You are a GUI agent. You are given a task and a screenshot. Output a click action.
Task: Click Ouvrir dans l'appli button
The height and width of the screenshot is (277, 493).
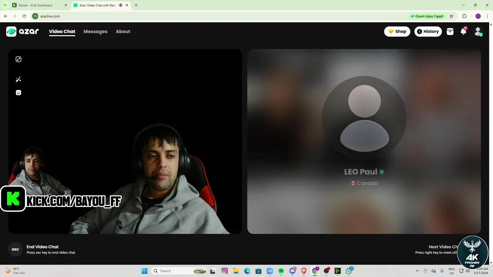(427, 16)
